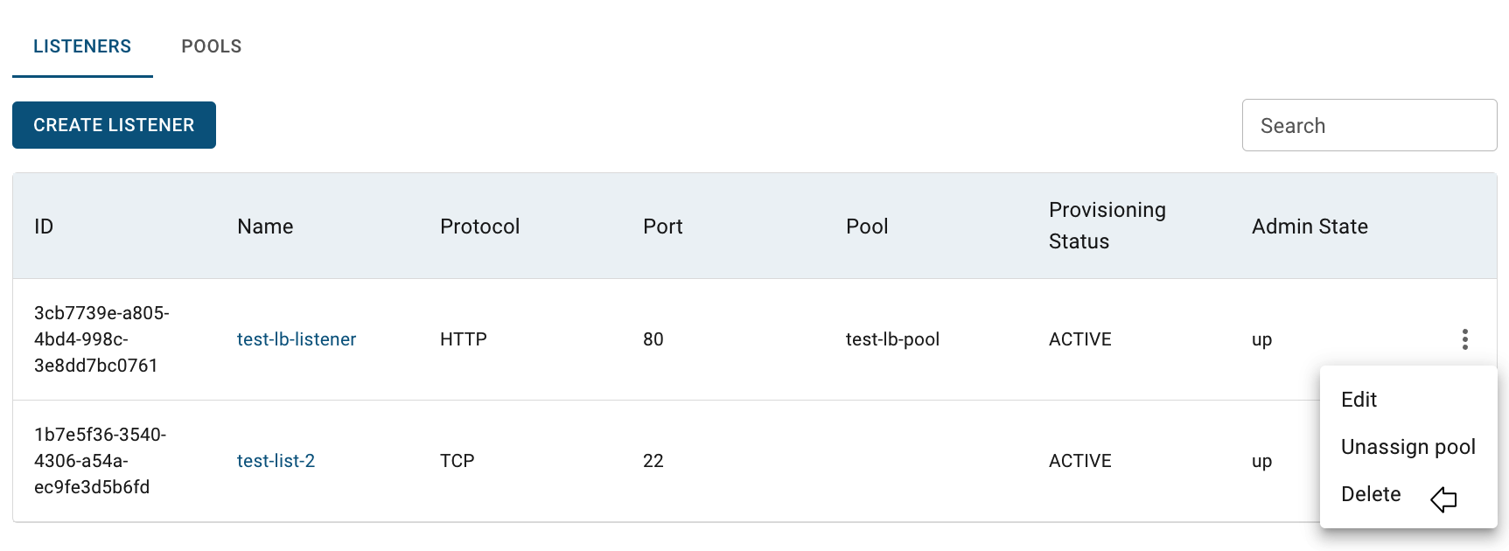Click the Pool column header
The height and width of the screenshot is (551, 1509).
867,227
